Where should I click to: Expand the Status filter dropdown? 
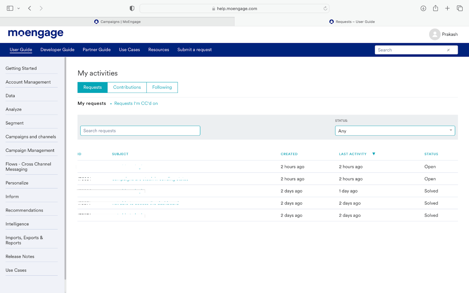395,131
